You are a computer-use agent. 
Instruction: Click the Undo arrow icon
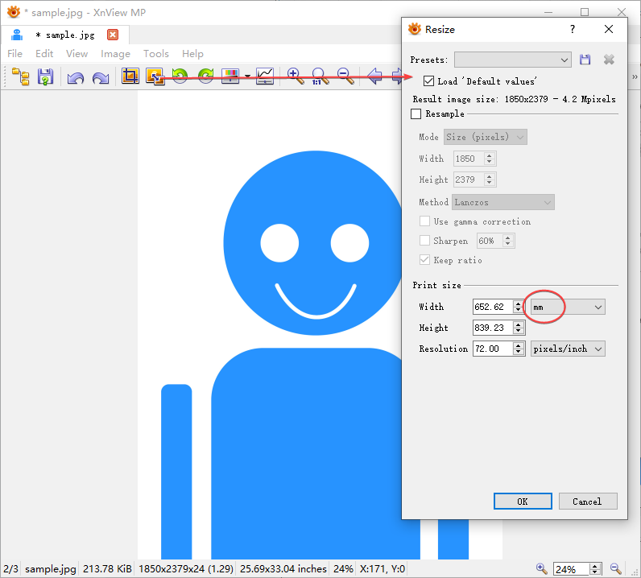[75, 77]
